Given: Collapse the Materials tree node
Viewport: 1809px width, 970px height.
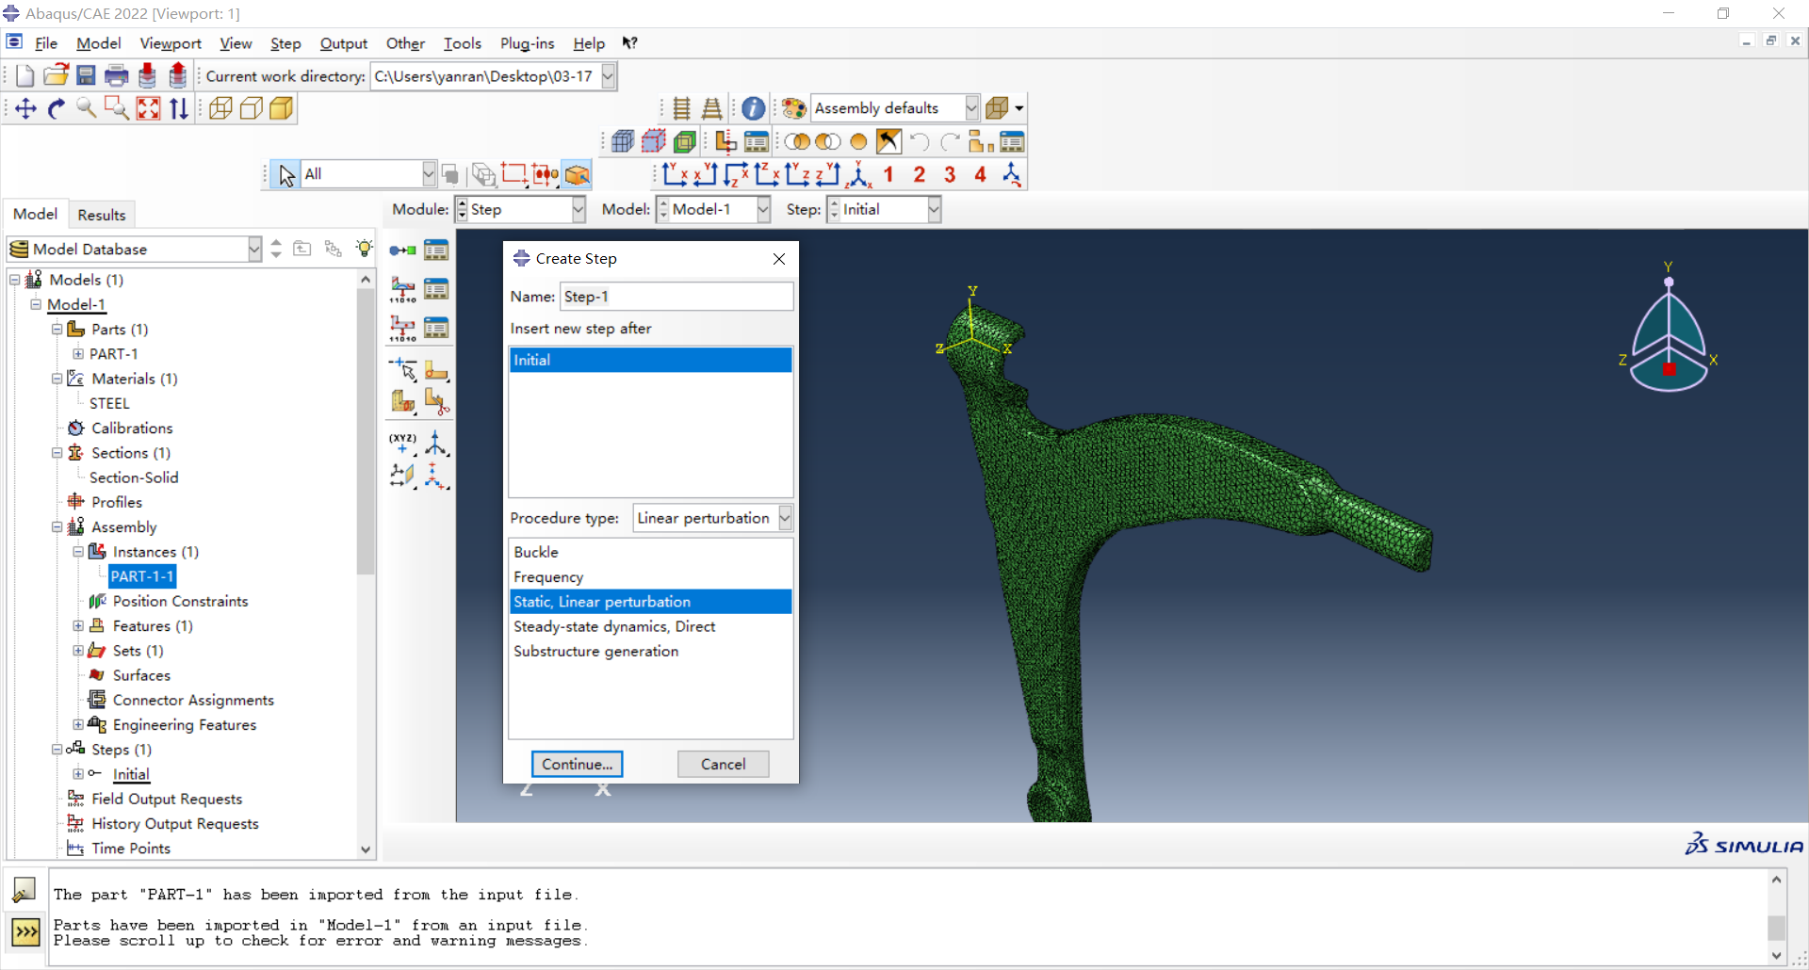Looking at the screenshot, I should 57,379.
